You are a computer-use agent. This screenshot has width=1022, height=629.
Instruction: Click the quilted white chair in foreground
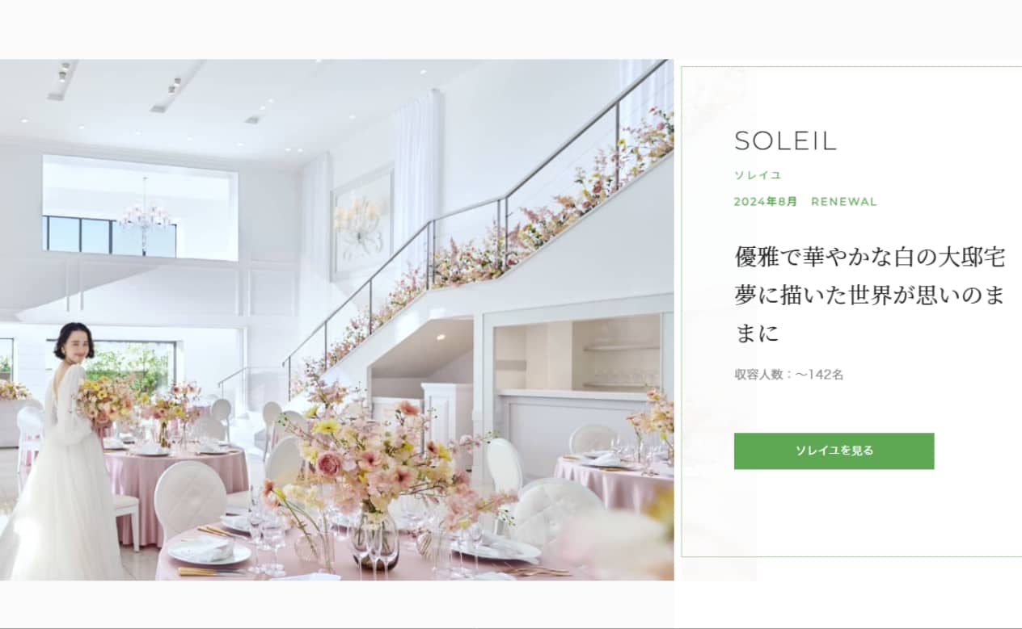(191, 495)
